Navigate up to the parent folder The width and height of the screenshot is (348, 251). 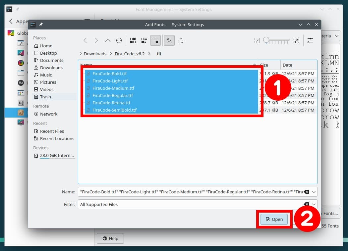pyautogui.click(x=107, y=40)
